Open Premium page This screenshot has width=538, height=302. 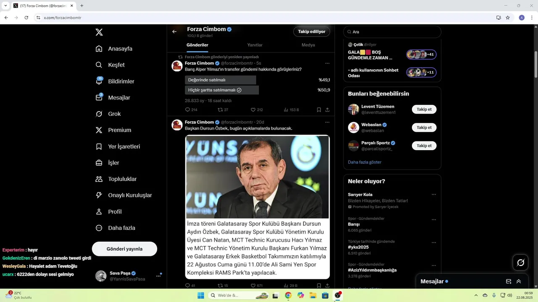(113, 130)
